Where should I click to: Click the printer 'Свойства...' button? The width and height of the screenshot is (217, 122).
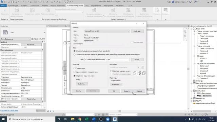pos(137,31)
